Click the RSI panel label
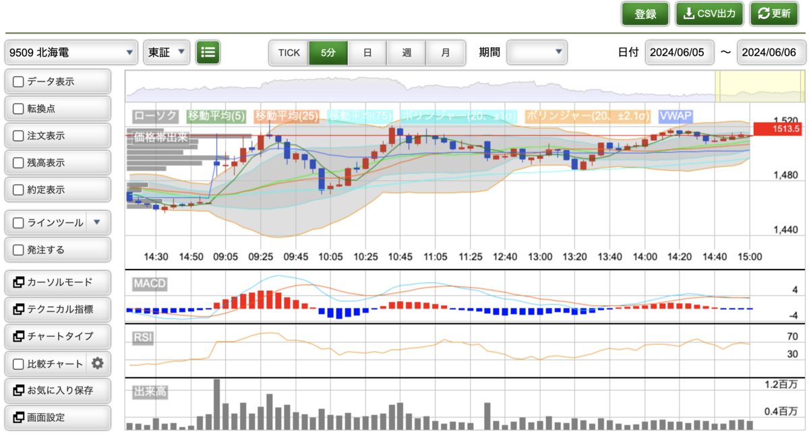809x448 pixels. pyautogui.click(x=143, y=338)
